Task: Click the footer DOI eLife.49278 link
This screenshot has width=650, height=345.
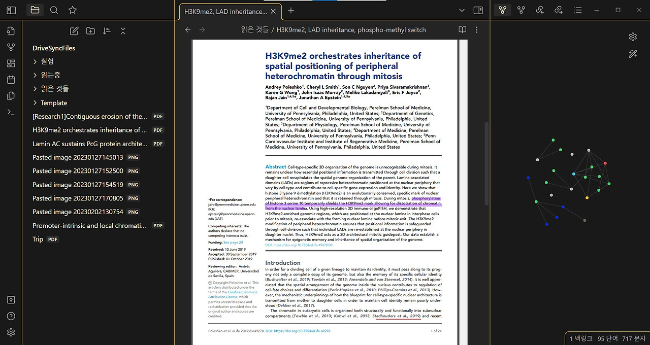Action: (x=298, y=331)
